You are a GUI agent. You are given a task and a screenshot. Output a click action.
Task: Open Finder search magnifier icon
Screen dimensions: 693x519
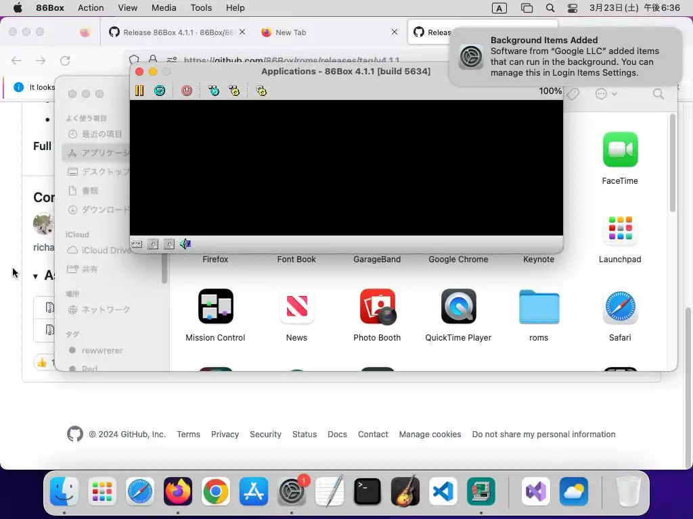click(658, 93)
